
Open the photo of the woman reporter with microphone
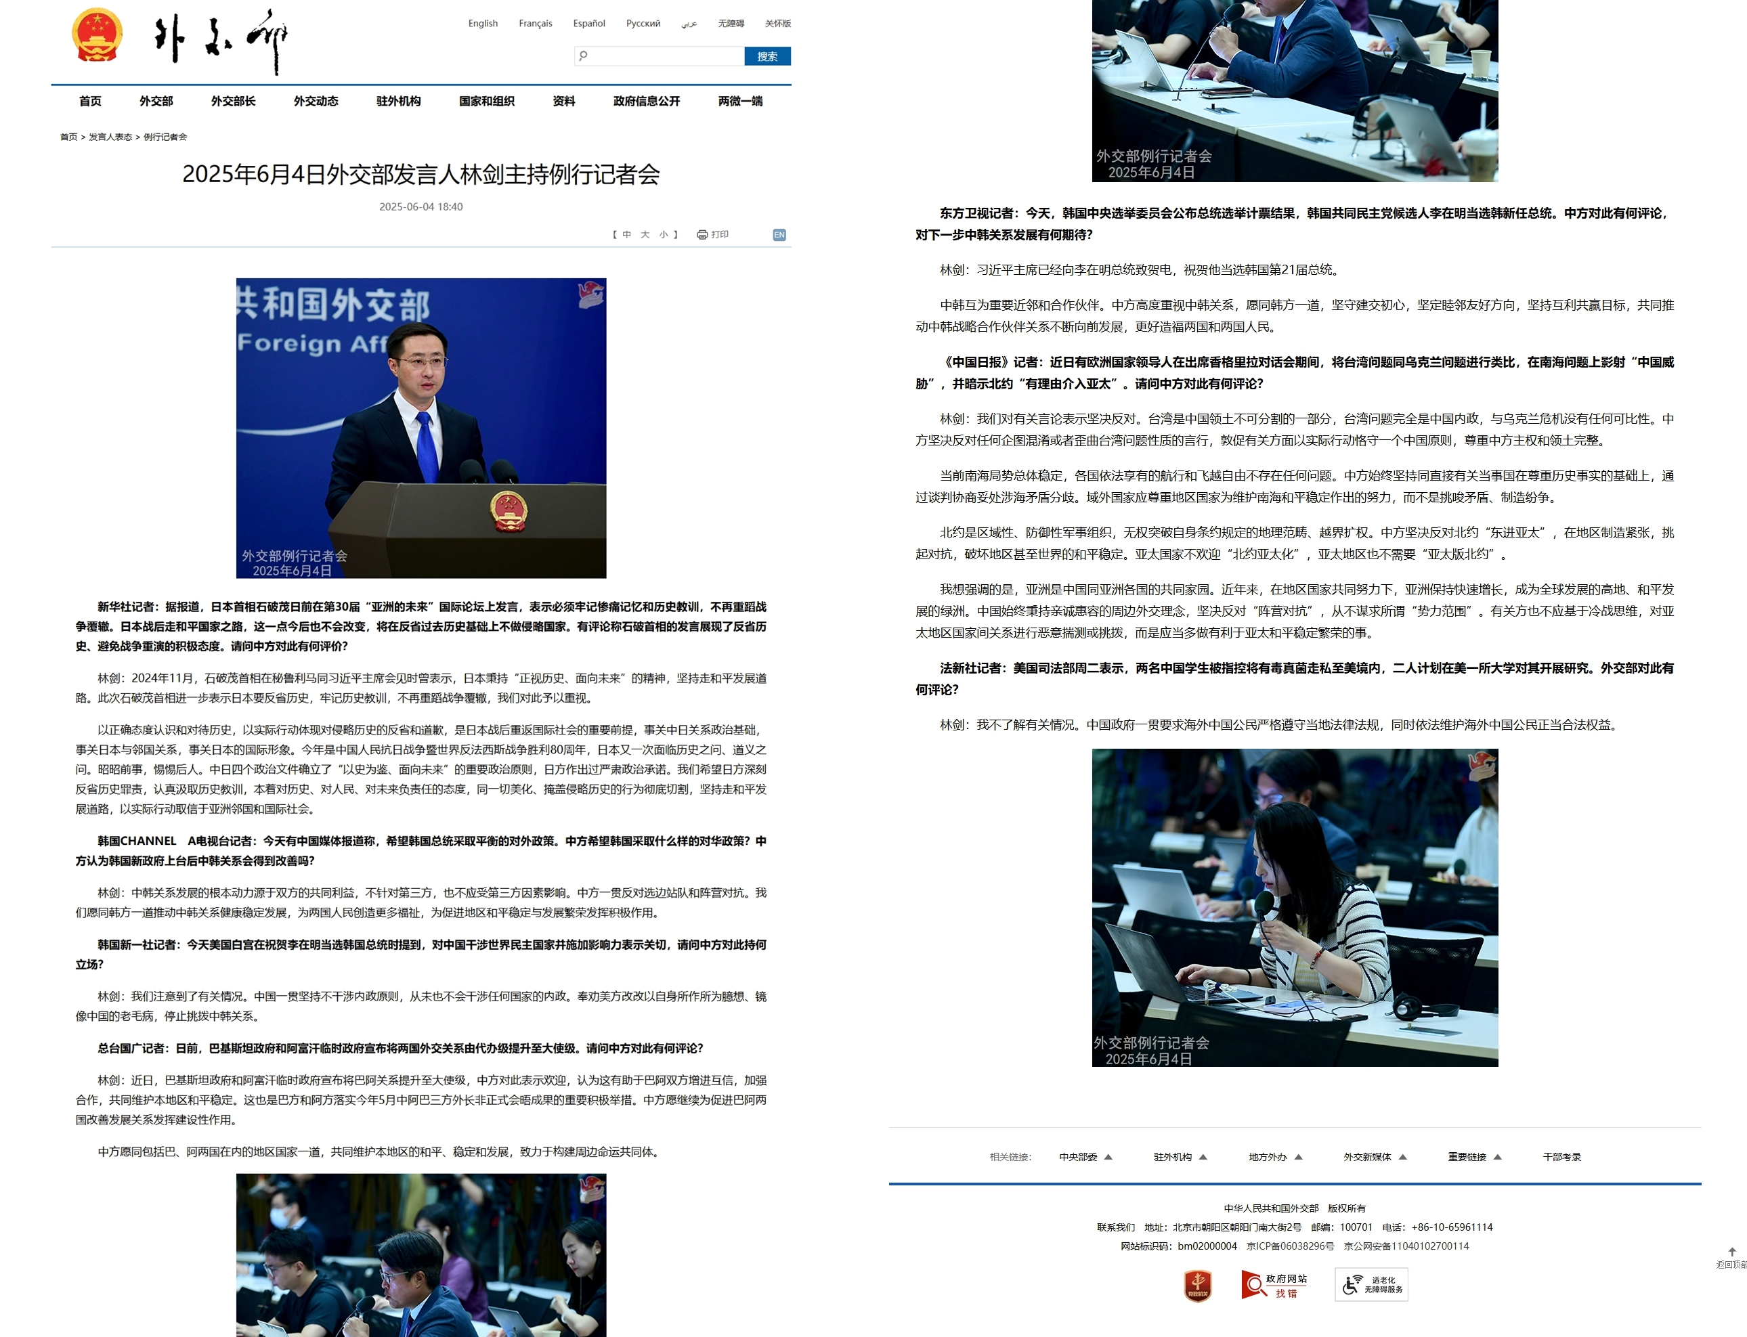pos(1295,908)
